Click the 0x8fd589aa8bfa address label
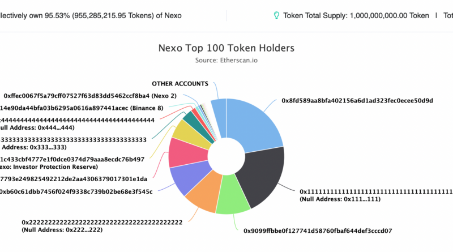Viewport: 453px width, 252px height. click(x=357, y=101)
